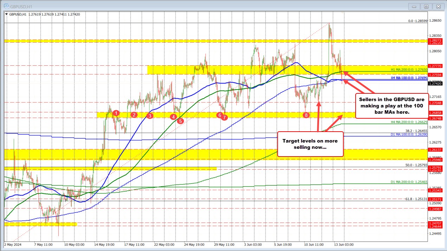Click marker 2 on the chart
447x251 pixels.
point(134,115)
